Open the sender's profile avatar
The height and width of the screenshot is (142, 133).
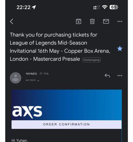(x=15, y=78)
